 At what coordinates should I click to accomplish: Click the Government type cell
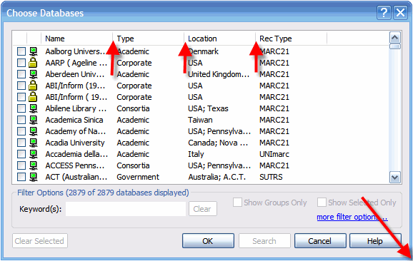point(138,177)
